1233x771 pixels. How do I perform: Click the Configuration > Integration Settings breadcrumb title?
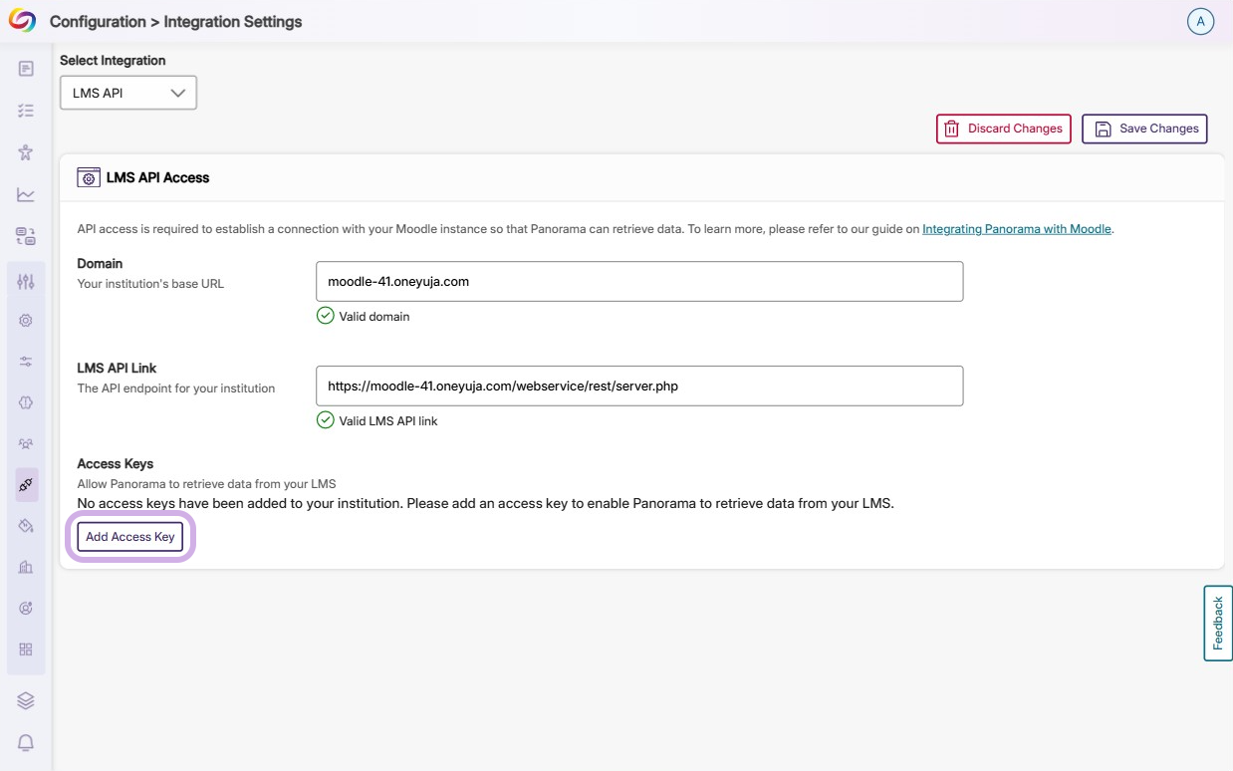click(176, 21)
